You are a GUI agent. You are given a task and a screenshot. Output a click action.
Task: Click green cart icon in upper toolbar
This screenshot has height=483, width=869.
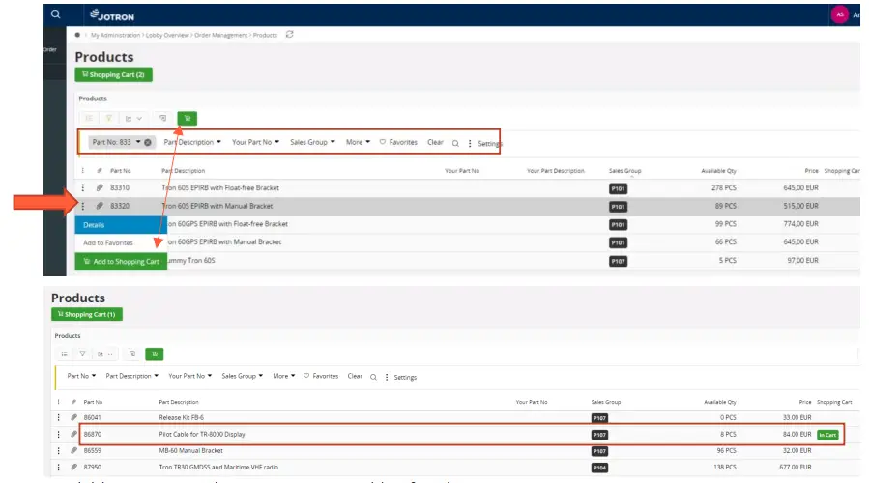click(x=188, y=118)
